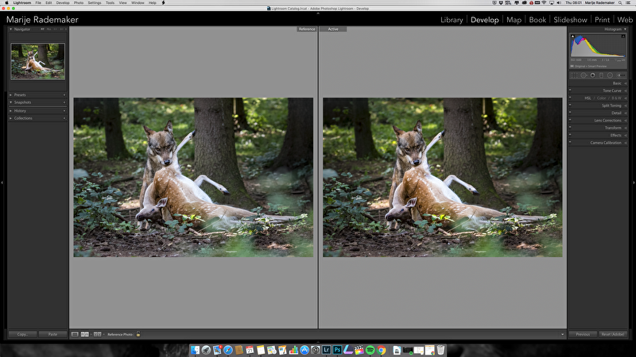636x357 pixels.
Task: Open Google Chrome from the Dock
Action: tap(382, 350)
